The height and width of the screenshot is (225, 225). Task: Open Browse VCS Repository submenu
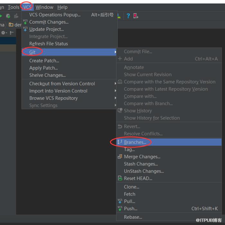(69, 98)
